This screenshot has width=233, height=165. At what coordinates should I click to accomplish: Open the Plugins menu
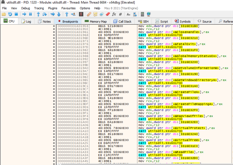[53, 8]
